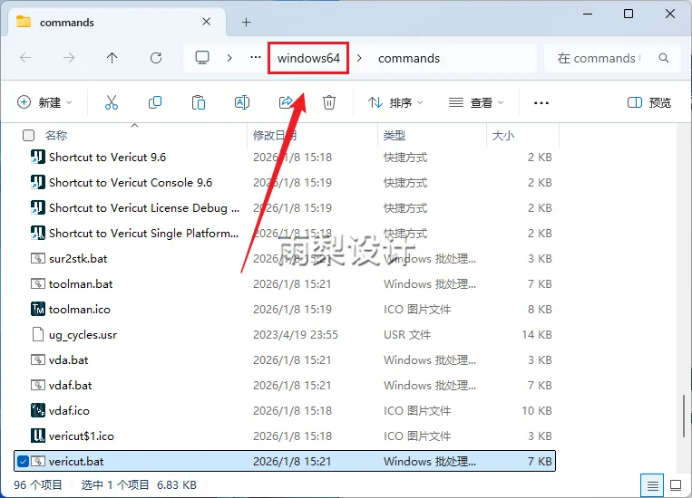Click the vda.bat file icon
The image size is (692, 498).
[x=38, y=360]
